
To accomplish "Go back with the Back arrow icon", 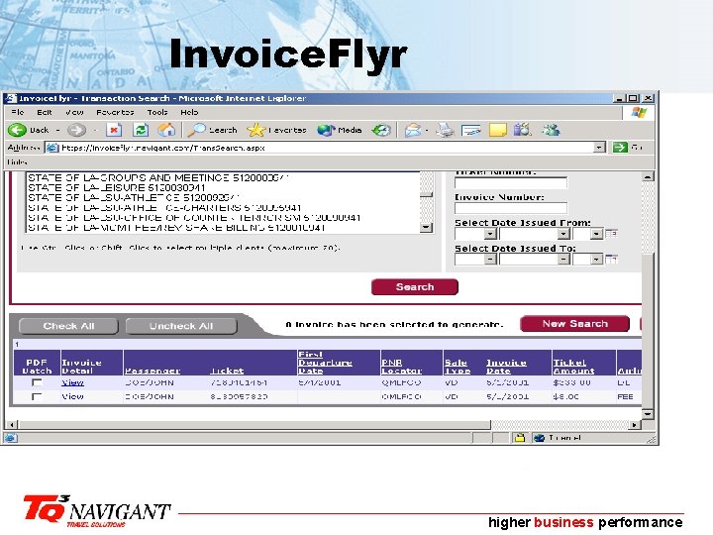I will coord(17,131).
